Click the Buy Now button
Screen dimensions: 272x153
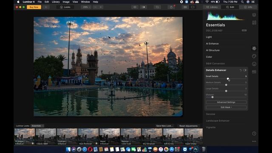(x=34, y=7)
